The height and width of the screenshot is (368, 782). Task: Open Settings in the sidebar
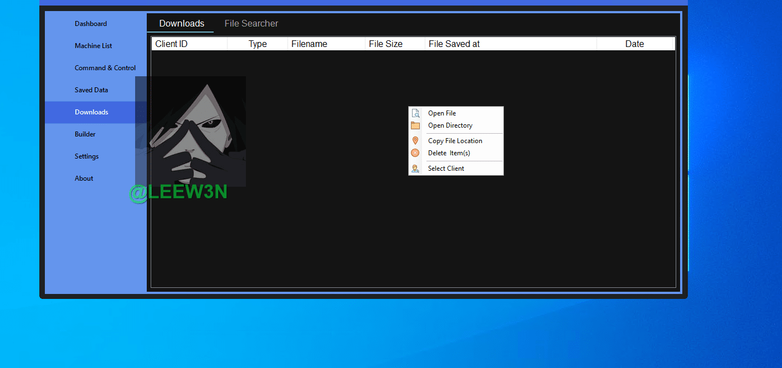(x=86, y=156)
